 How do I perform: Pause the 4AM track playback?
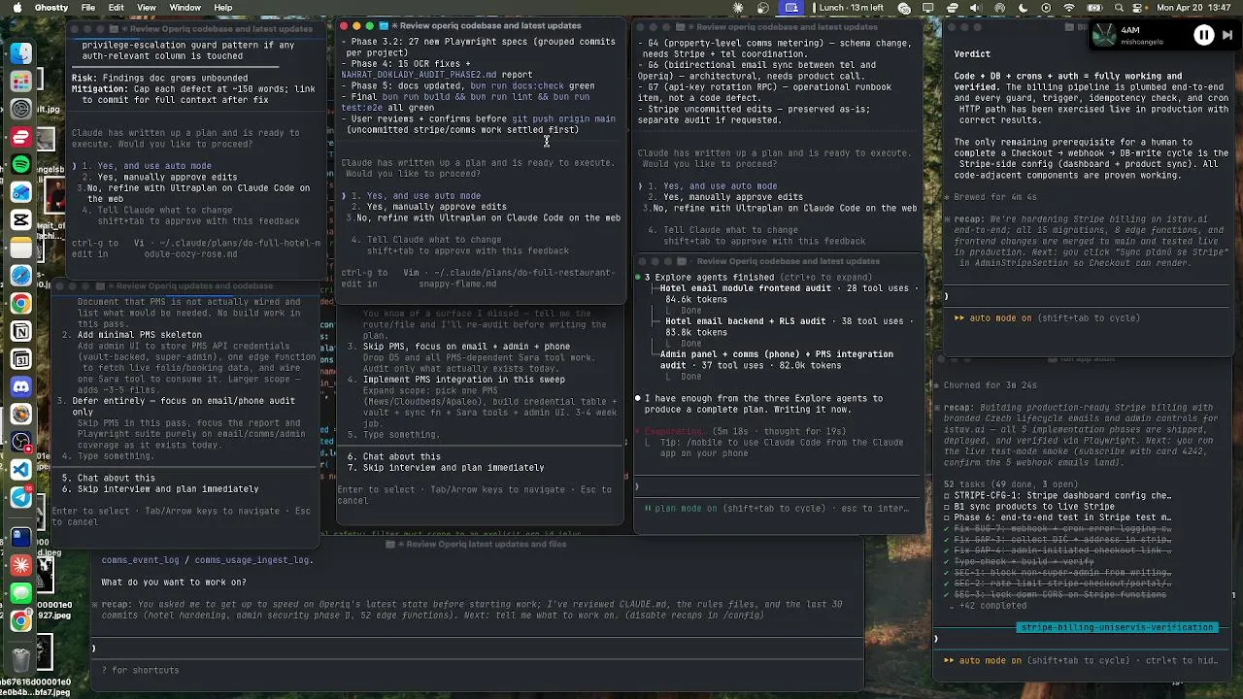[1203, 36]
